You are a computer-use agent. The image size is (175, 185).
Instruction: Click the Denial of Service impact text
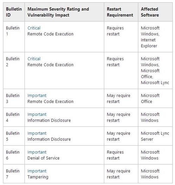click(x=43, y=158)
